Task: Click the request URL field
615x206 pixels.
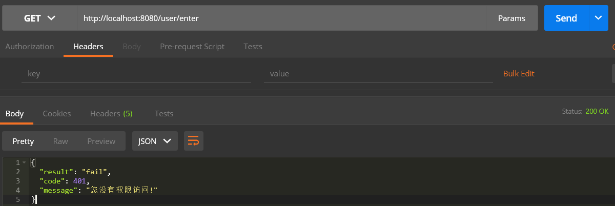Action: pos(281,18)
